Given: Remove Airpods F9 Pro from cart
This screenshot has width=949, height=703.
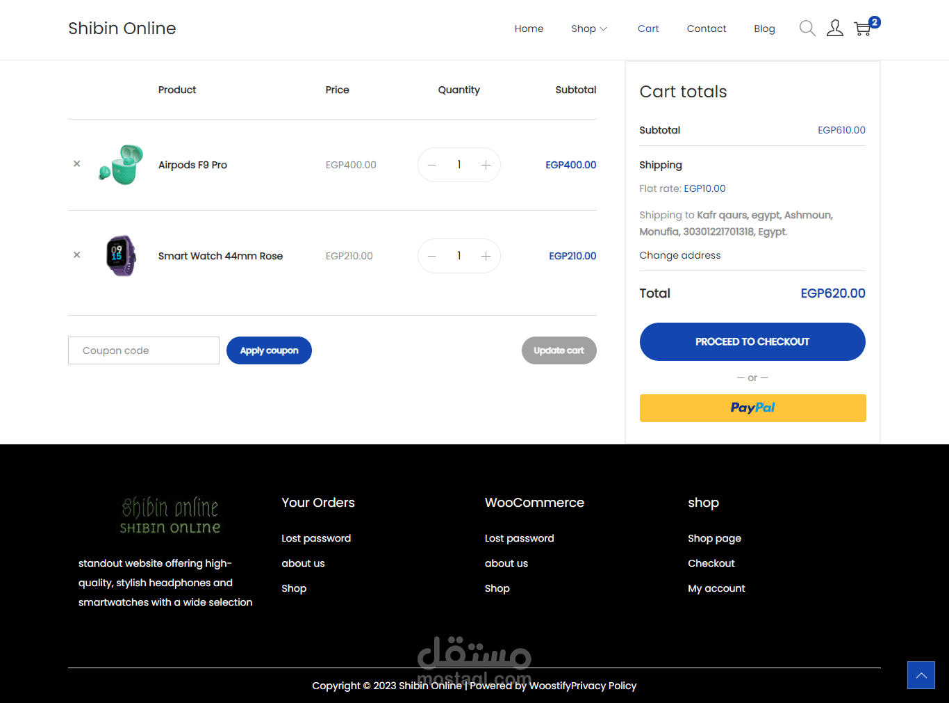Looking at the screenshot, I should pos(77,164).
